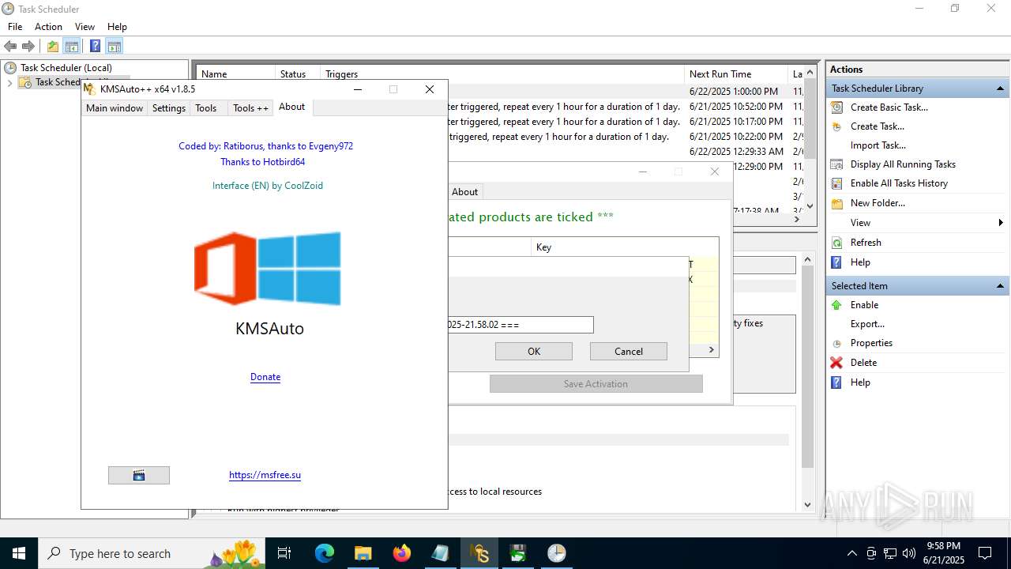This screenshot has height=569, width=1011.
Task: Collapse the Task Scheduler Library actions section
Action: [1001, 89]
